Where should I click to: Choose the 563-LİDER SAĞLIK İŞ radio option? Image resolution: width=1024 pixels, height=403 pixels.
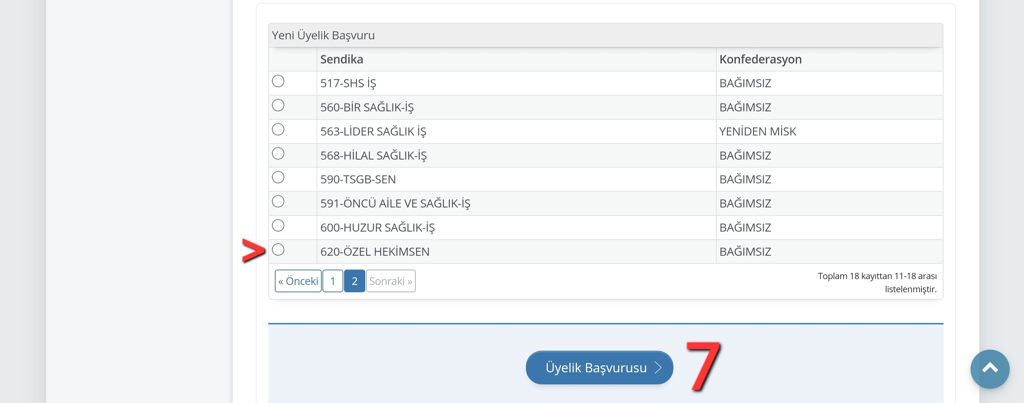(x=278, y=129)
